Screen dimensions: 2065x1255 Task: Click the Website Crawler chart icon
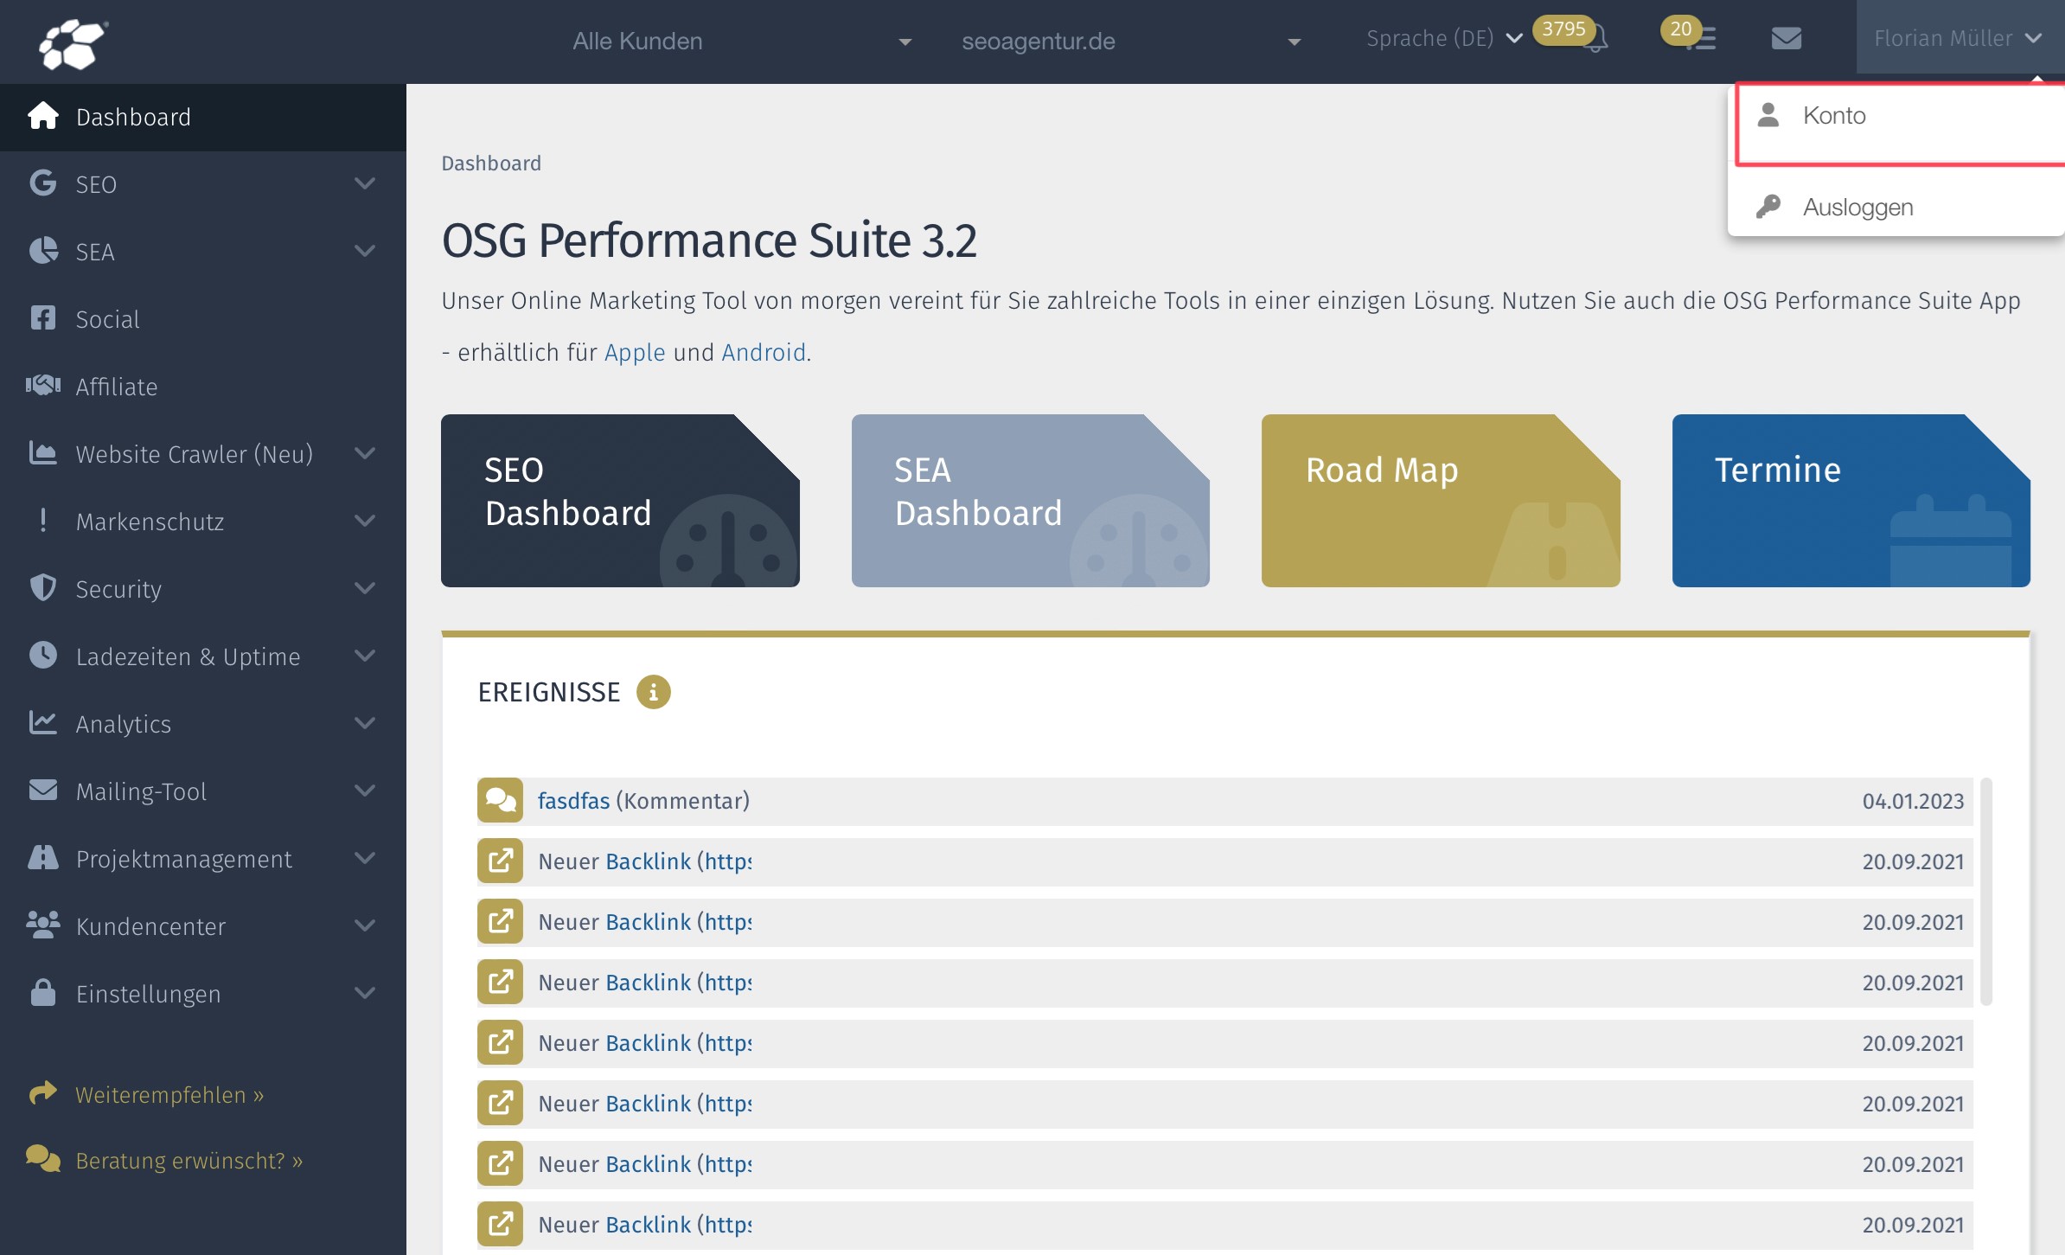42,453
